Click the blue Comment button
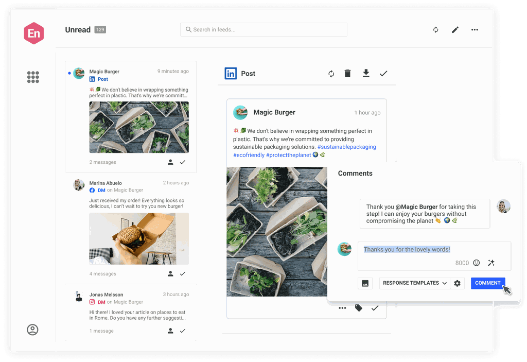 (487, 283)
